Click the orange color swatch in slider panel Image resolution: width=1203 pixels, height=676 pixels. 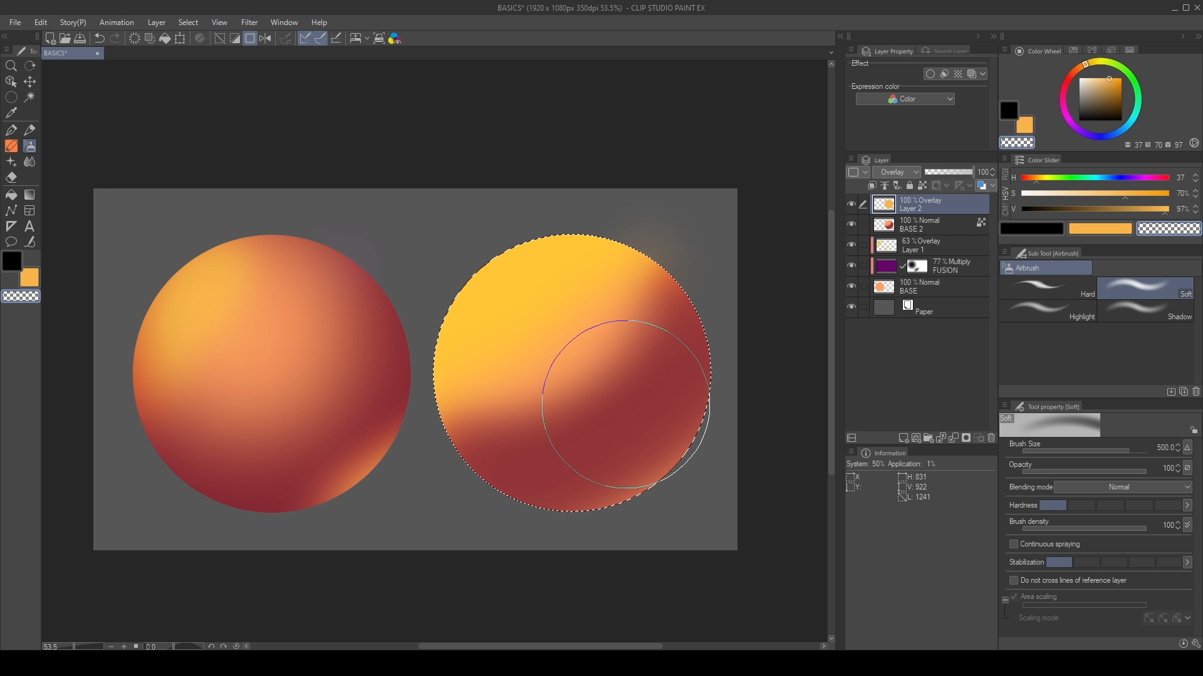(1100, 229)
